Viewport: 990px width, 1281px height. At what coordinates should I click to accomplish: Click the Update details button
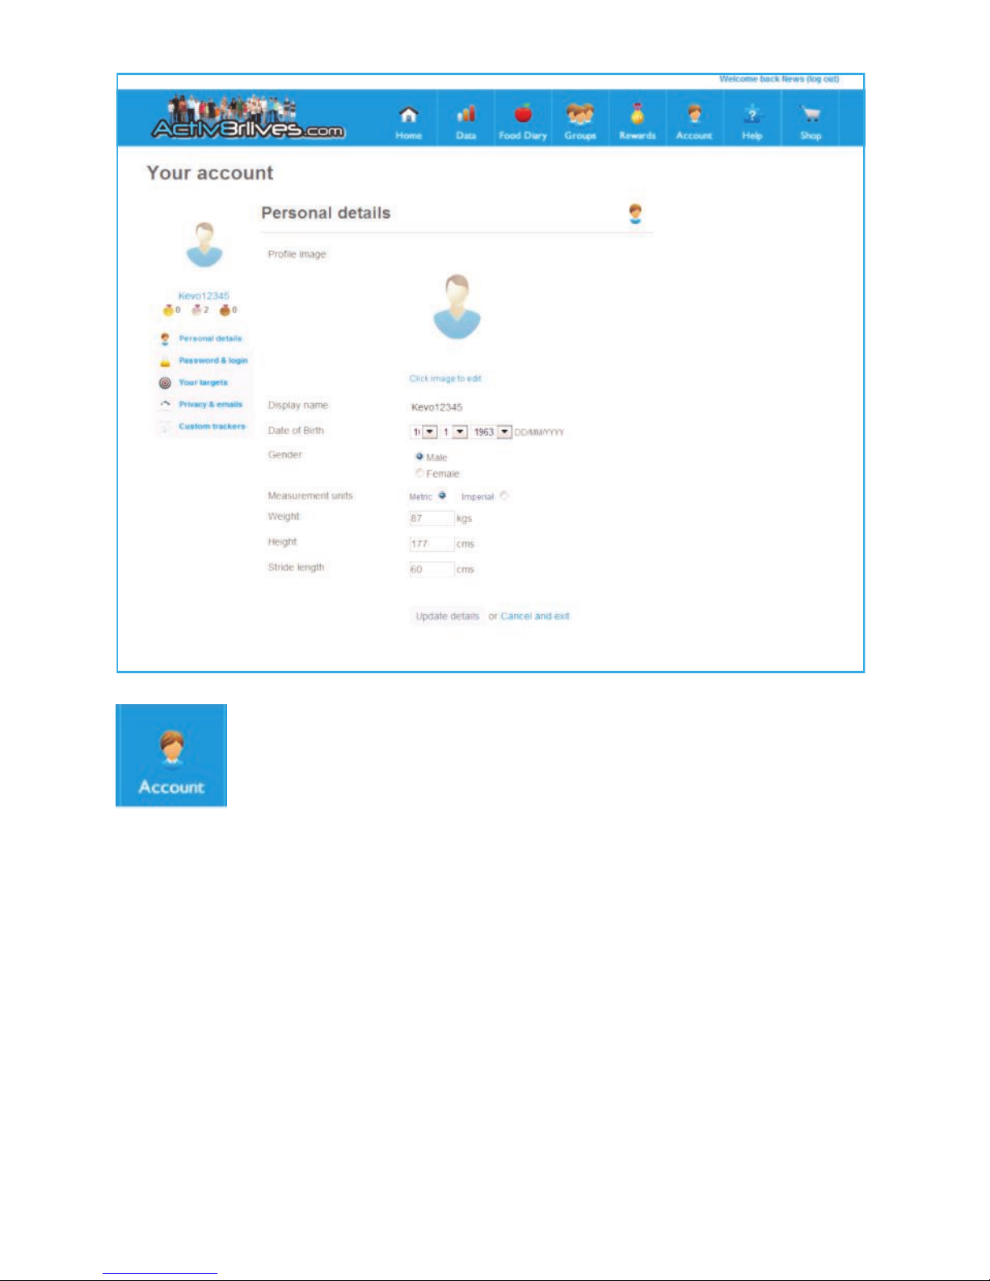[447, 616]
